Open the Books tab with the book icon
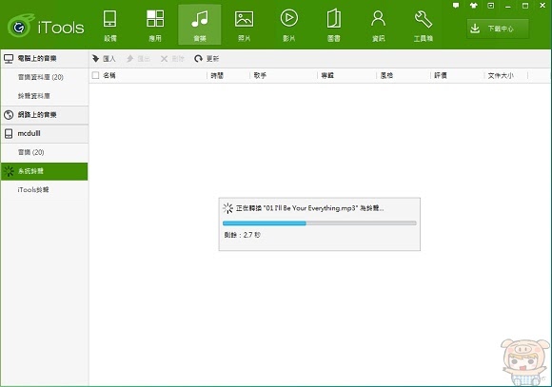The width and height of the screenshot is (552, 387). tap(334, 25)
